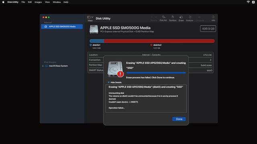Open the Edit menu
Image resolution: width=257 pixels, height=144 pixels.
pos(30,2)
